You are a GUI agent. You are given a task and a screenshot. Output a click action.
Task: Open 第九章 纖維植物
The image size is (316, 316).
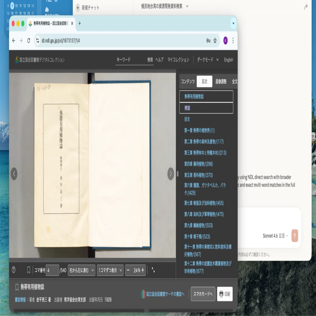click(x=198, y=225)
